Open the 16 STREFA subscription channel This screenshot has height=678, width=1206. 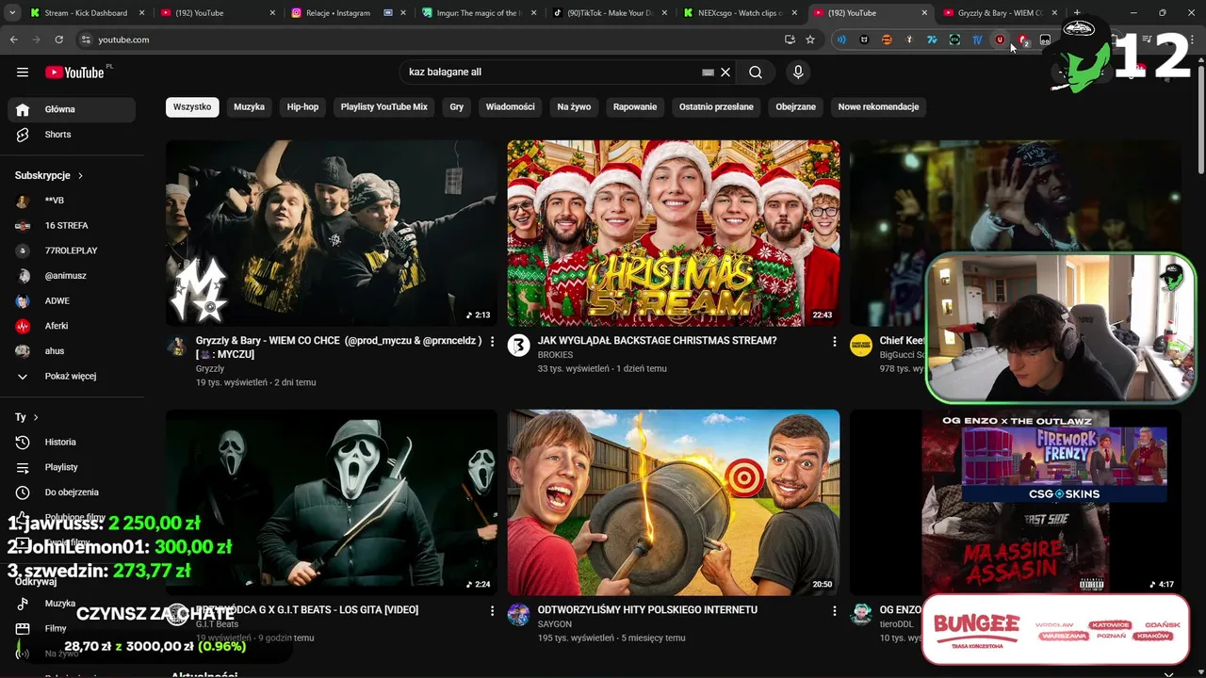pyautogui.click(x=72, y=226)
